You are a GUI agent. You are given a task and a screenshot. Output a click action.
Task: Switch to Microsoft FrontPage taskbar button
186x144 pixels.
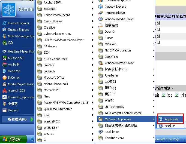(x=170, y=139)
